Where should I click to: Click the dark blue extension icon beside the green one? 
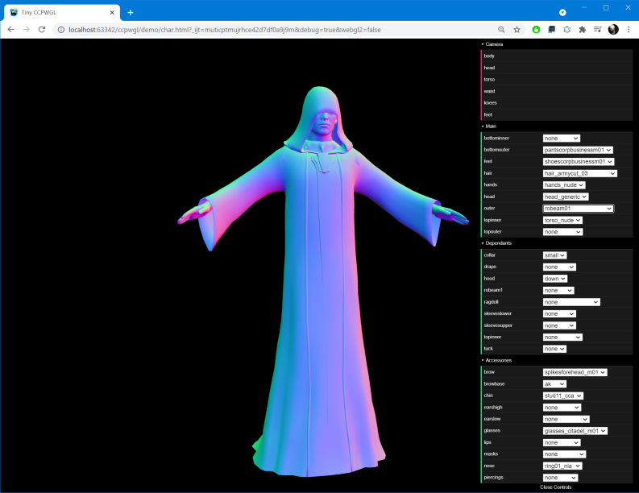click(551, 29)
